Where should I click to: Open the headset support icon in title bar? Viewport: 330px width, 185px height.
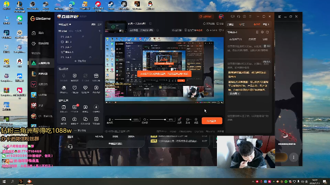coord(238,16)
